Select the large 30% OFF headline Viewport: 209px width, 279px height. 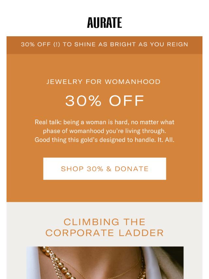(x=104, y=101)
